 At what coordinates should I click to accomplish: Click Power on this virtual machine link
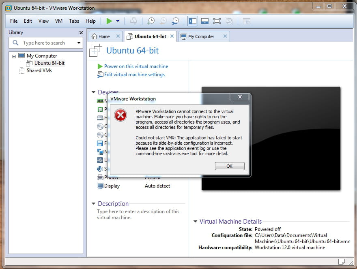click(x=136, y=66)
